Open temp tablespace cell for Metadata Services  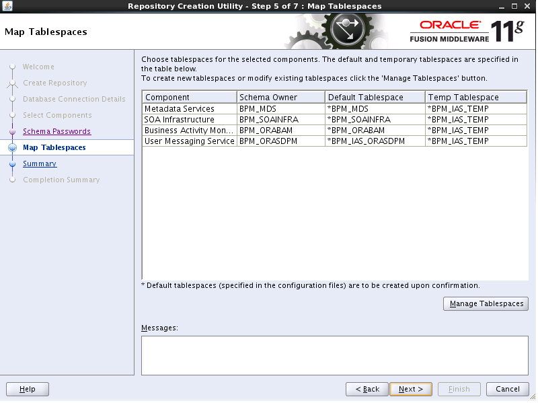(477, 109)
